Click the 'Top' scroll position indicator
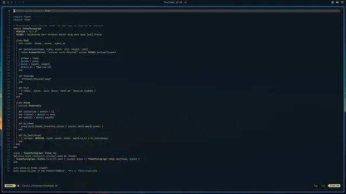346x194 pixels. click(316, 185)
